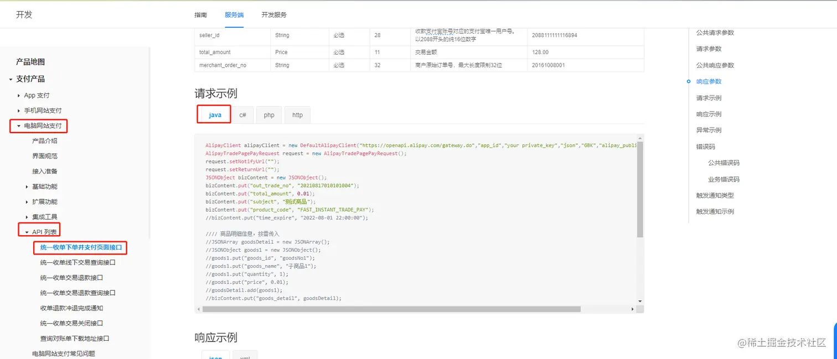Click the code scrollbar right arrow
837x359 pixels.
click(x=634, y=309)
